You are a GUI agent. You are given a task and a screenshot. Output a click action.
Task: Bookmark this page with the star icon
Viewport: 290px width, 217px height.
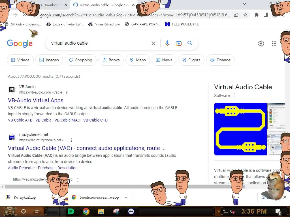point(245,15)
